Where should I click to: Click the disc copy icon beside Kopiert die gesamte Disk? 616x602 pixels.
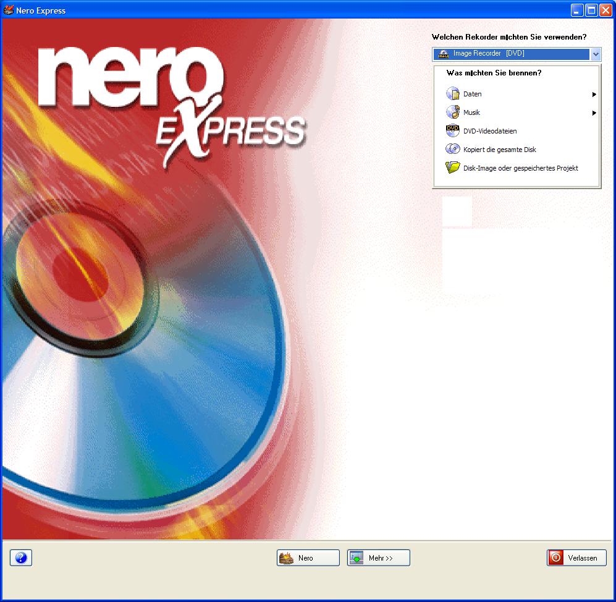pos(452,150)
